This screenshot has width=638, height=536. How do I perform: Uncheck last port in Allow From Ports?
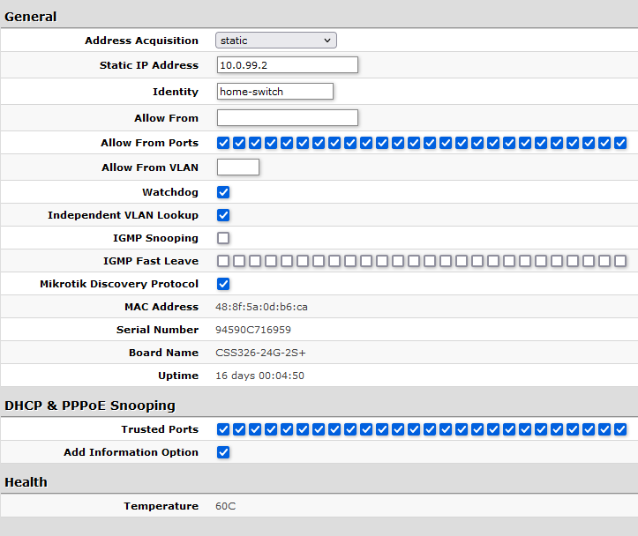click(620, 143)
